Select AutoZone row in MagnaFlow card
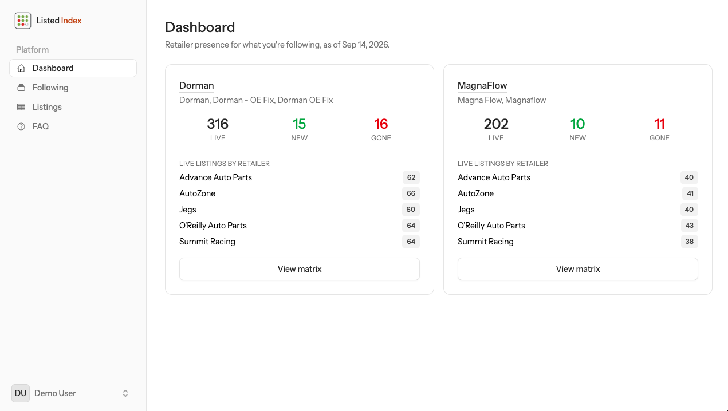Image resolution: width=728 pixels, height=411 pixels. click(578, 193)
